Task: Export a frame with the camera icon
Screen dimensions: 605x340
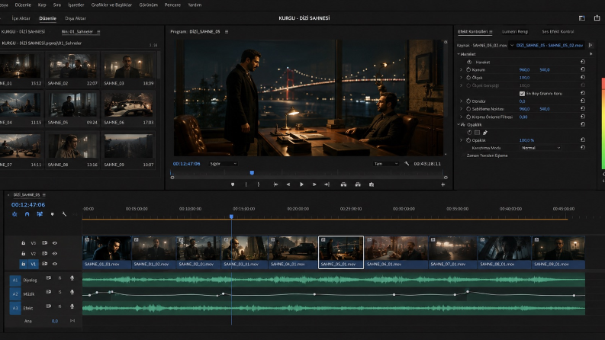Action: pyautogui.click(x=372, y=184)
